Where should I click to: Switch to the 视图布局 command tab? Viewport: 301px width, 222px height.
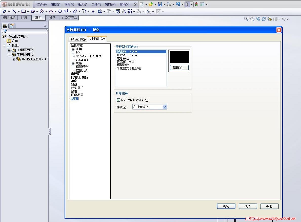(9, 18)
